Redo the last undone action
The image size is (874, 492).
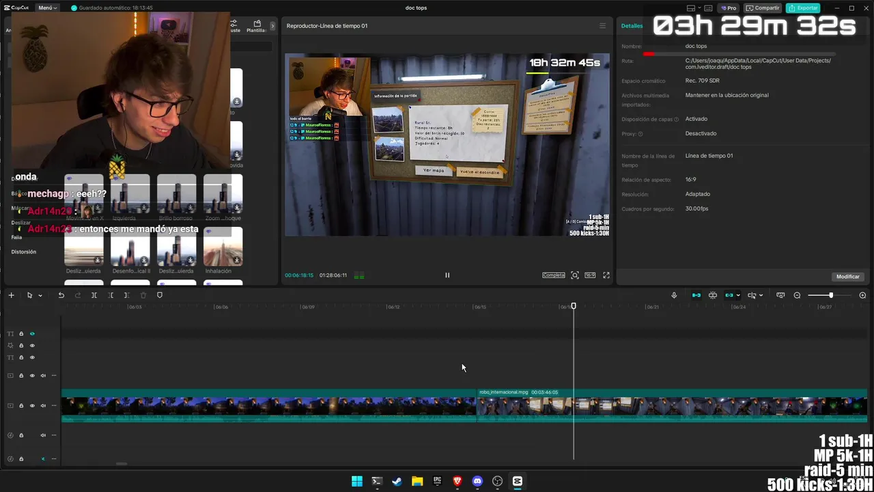pos(77,295)
